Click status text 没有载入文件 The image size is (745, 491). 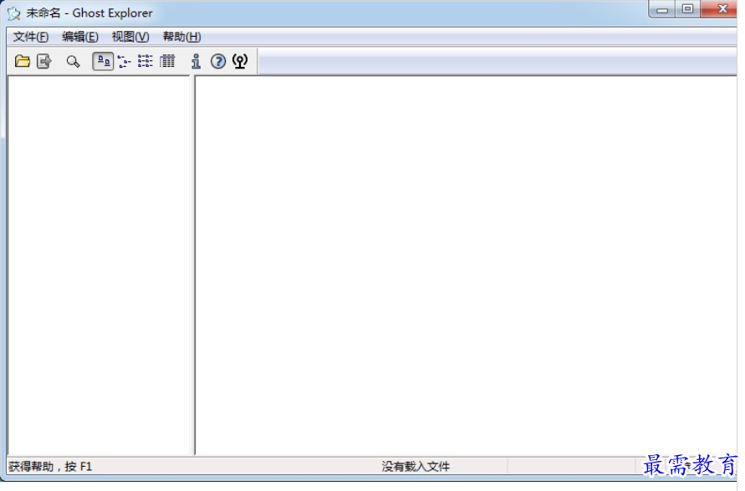[x=416, y=466]
